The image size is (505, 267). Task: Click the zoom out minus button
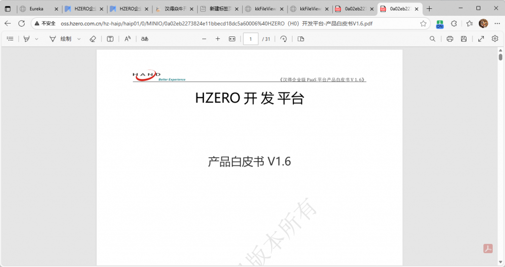(x=204, y=39)
